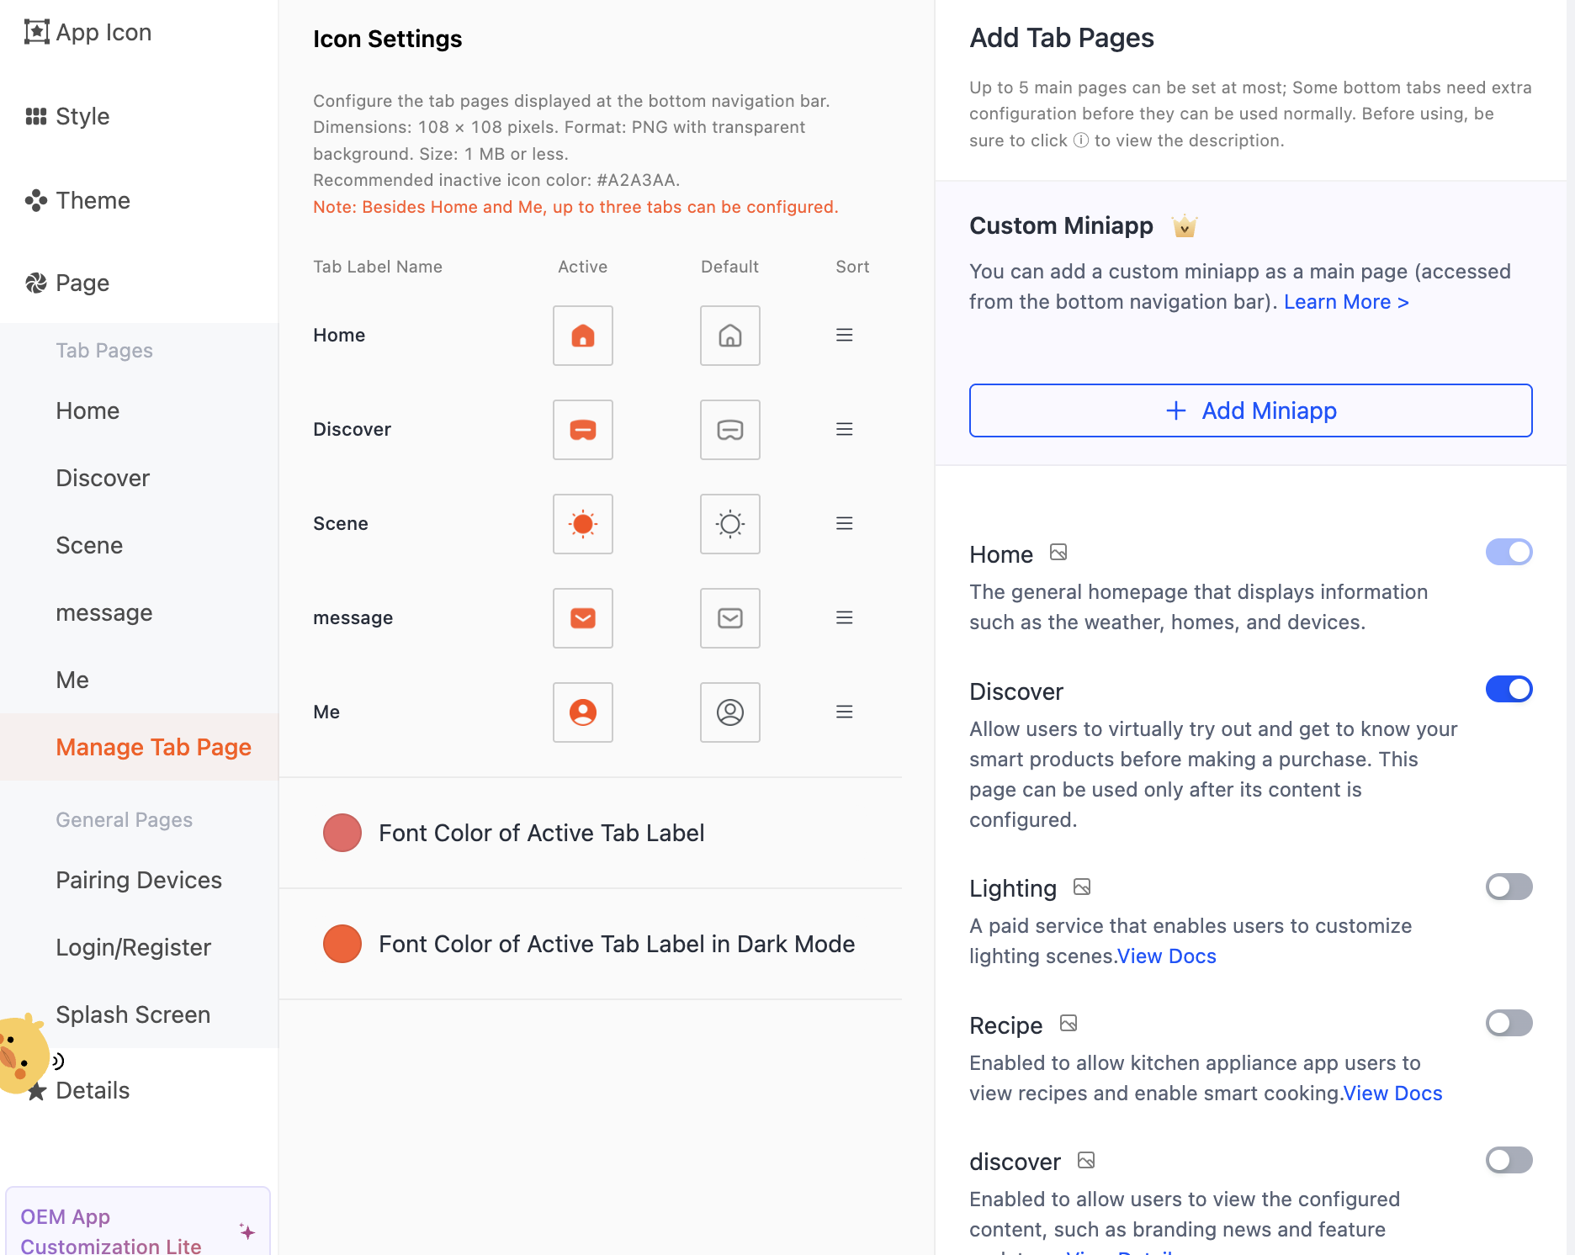Image resolution: width=1575 pixels, height=1255 pixels.
Task: Open Pairing Devices settings
Action: [139, 880]
